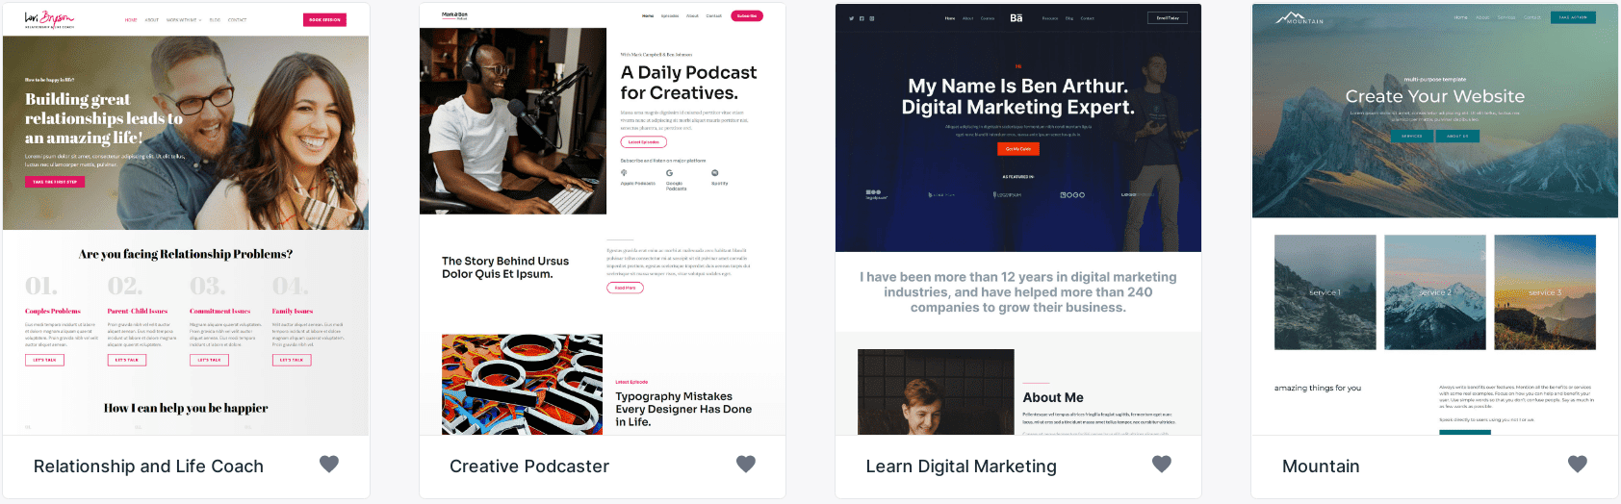Click Take The First Step button

(55, 182)
